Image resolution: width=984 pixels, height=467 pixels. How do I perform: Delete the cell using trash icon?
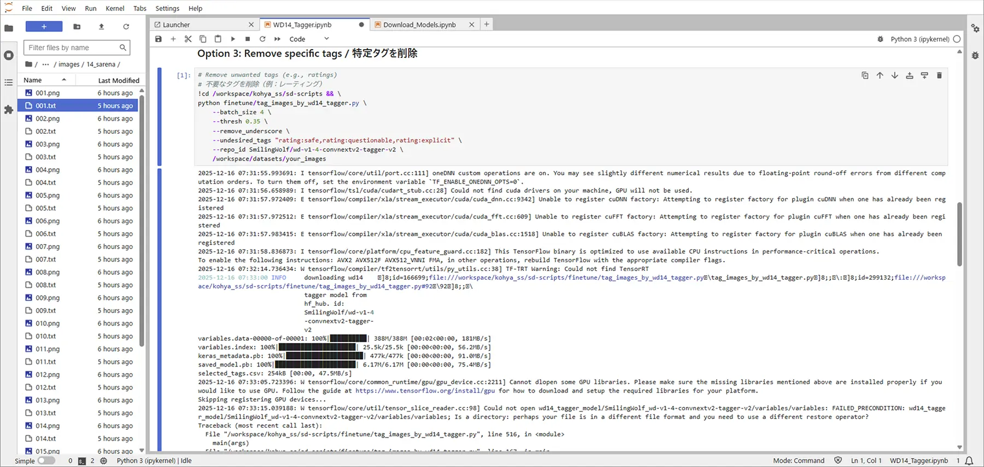click(939, 75)
